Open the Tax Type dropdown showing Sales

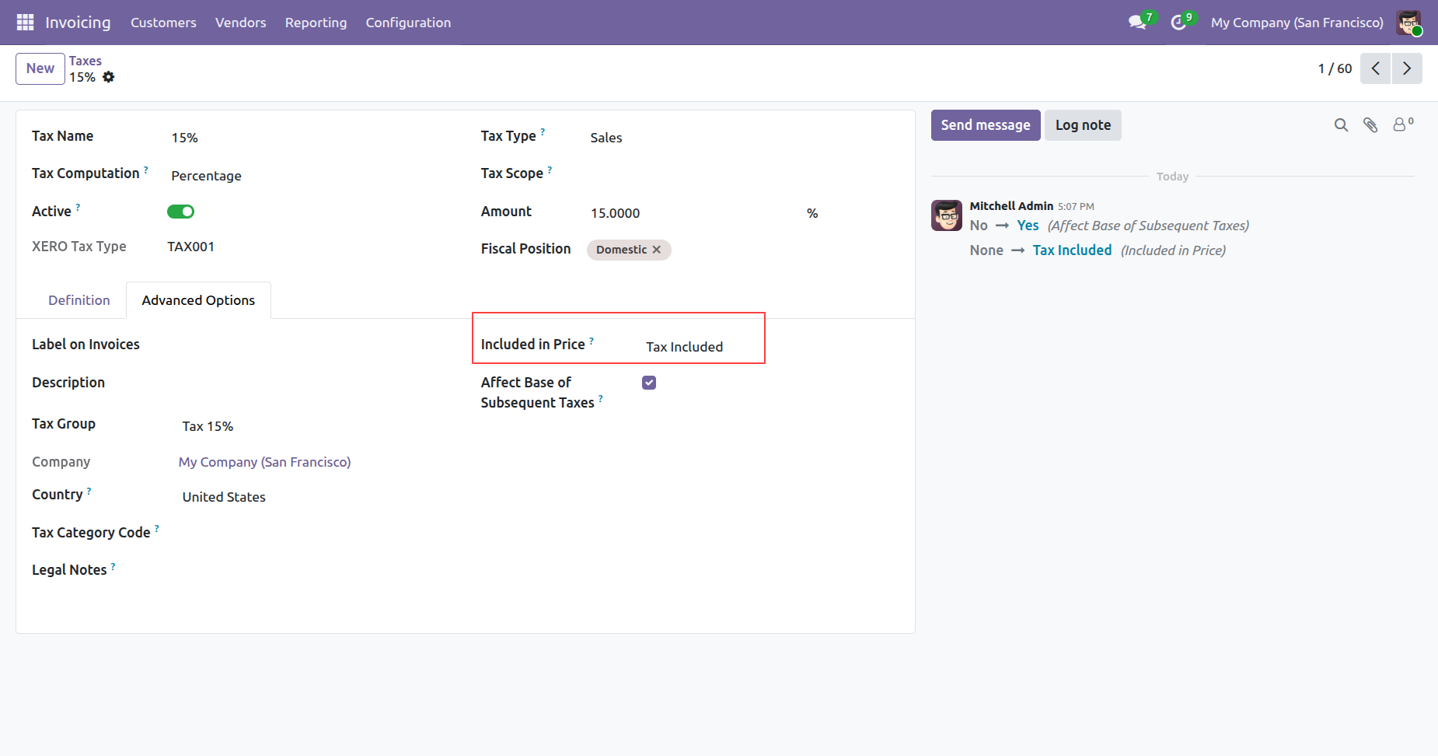point(742,138)
